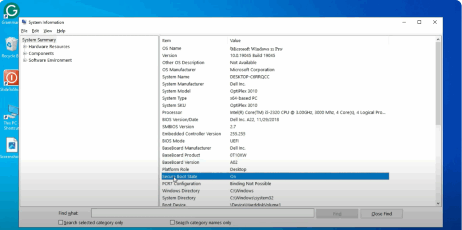This screenshot has height=230, width=462.
Task: Select the BIOS Mode row
Action: [275, 141]
